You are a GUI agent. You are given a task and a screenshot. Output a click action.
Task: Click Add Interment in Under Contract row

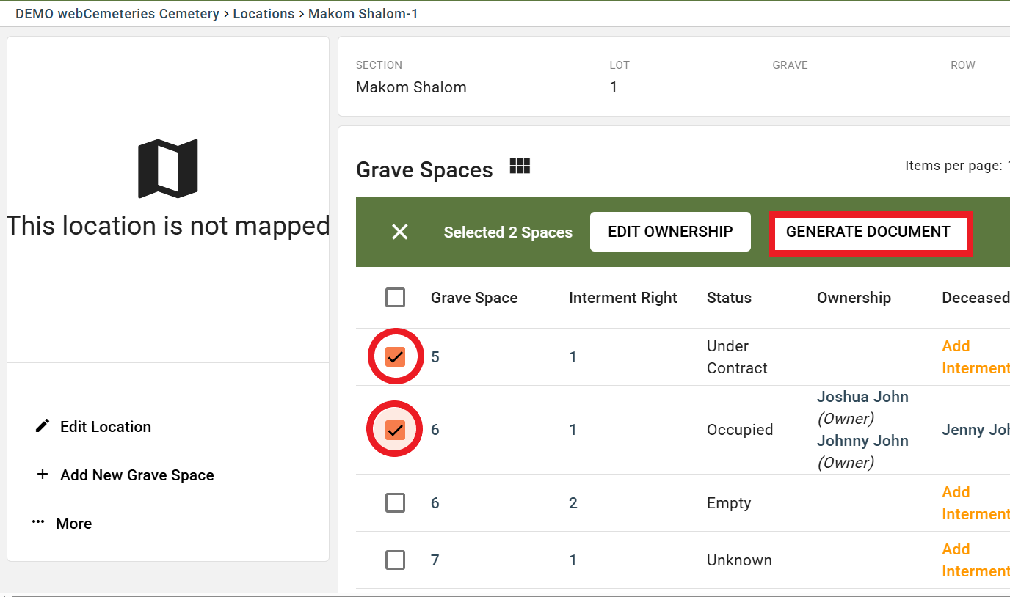click(976, 357)
